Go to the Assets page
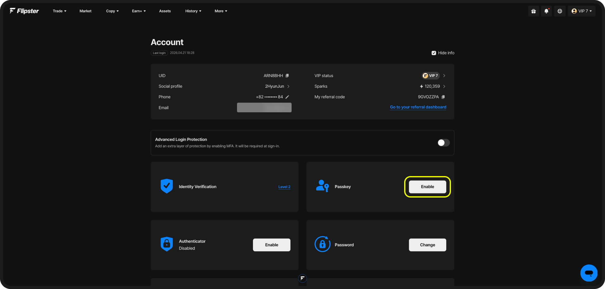Screen dimensions: 605x289 (x=165, y=11)
